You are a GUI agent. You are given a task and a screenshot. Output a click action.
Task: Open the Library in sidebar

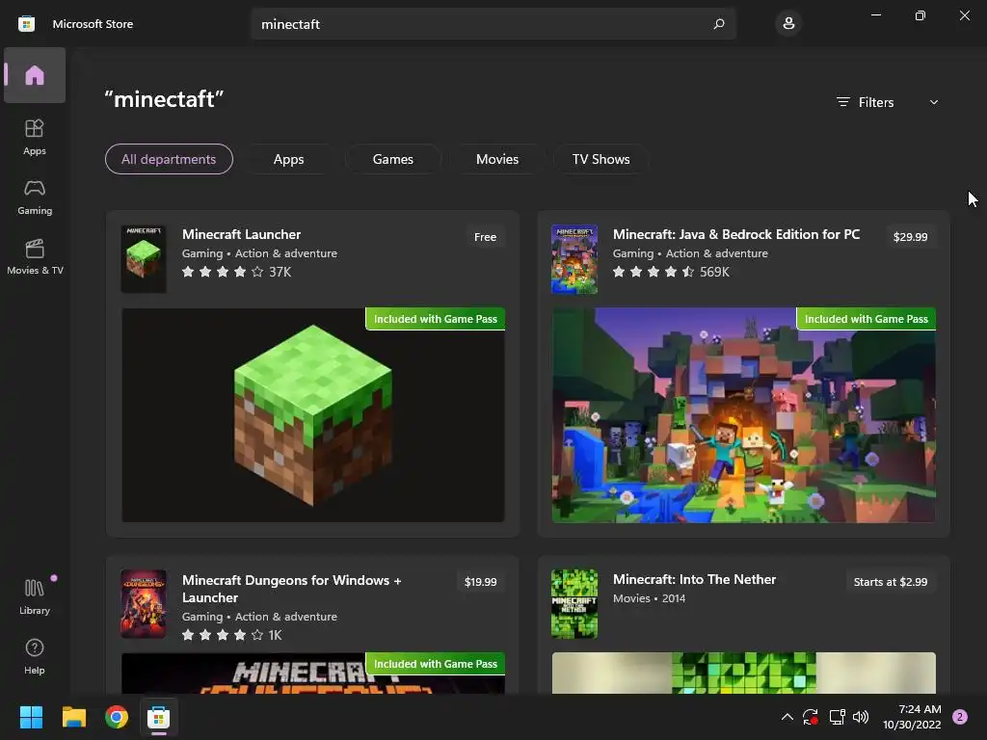(x=35, y=596)
